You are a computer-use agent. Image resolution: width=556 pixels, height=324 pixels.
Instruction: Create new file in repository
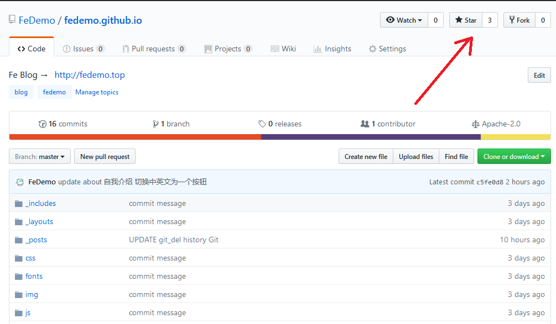point(366,156)
